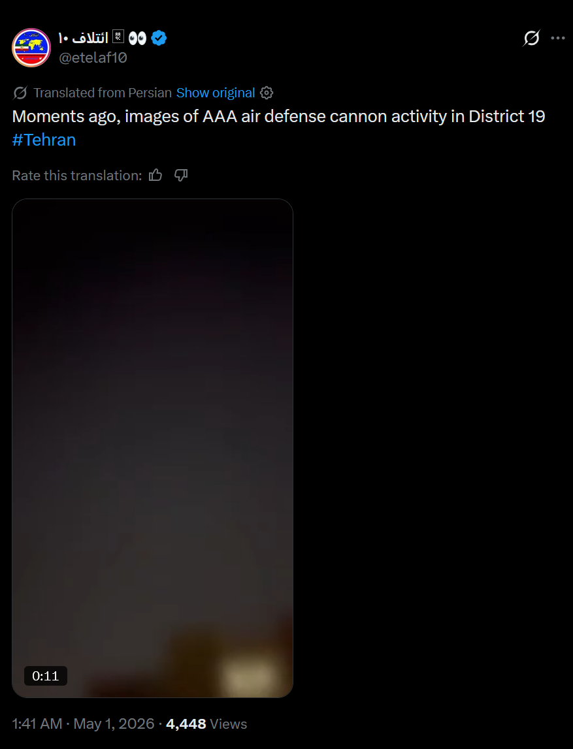Open the 1:41 AM May 1, 2026 timestamp
The height and width of the screenshot is (749, 573).
83,724
